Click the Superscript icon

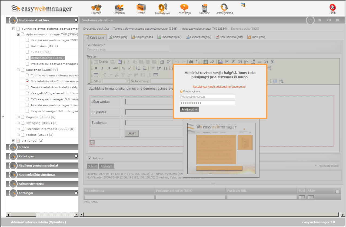coord(129,68)
